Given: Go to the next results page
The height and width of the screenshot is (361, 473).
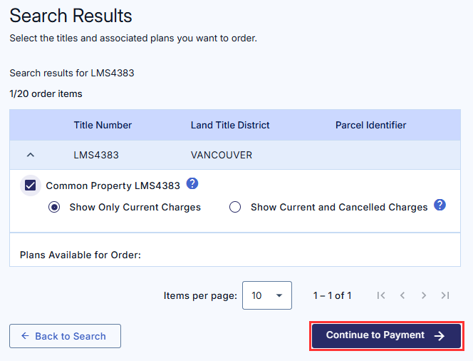Looking at the screenshot, I should [424, 295].
